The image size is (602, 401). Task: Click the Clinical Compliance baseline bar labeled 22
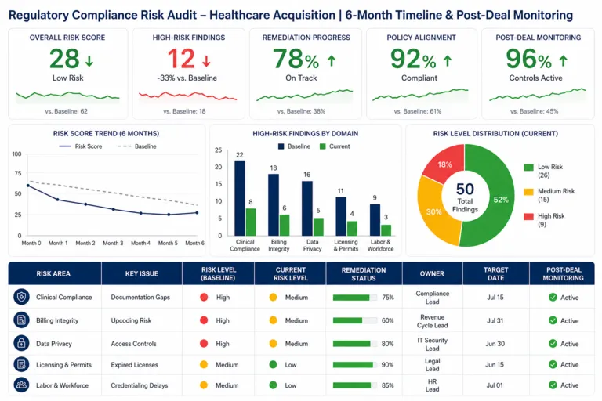[240, 198]
